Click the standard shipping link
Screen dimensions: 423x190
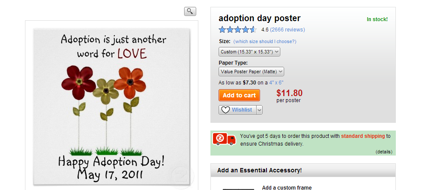[x=363, y=136]
